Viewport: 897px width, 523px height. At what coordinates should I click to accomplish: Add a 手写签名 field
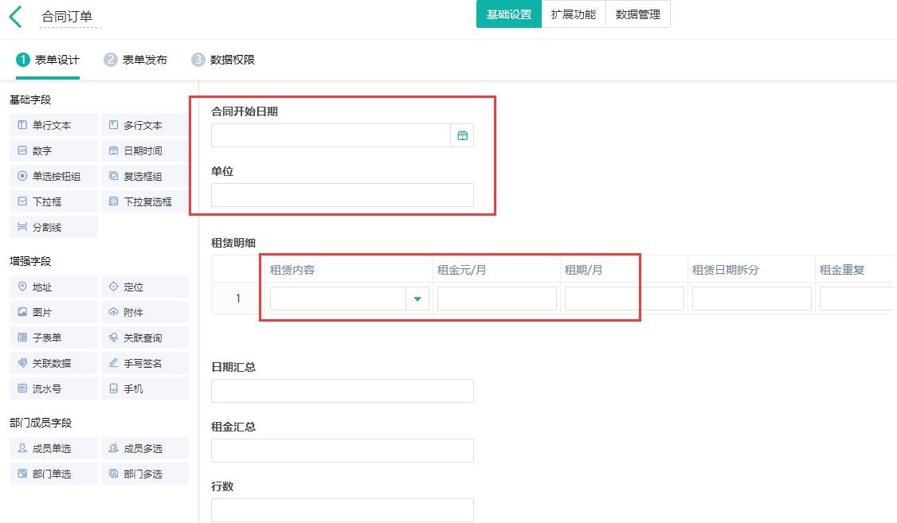coord(145,363)
